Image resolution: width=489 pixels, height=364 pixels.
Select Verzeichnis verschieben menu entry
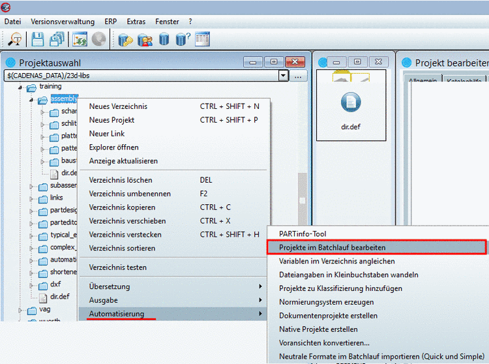[x=173, y=221]
